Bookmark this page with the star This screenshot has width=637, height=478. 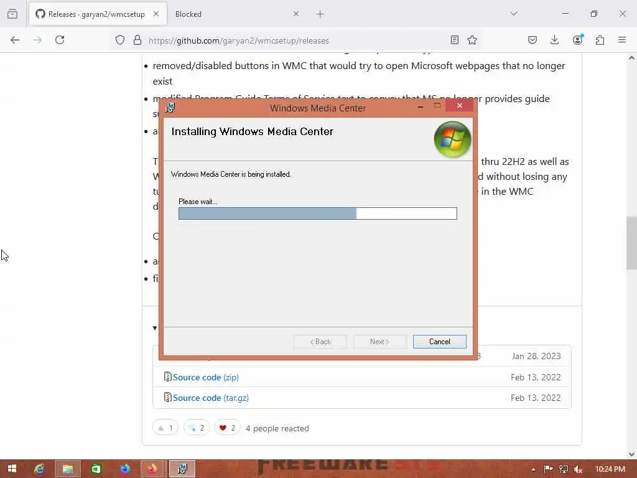pos(472,40)
